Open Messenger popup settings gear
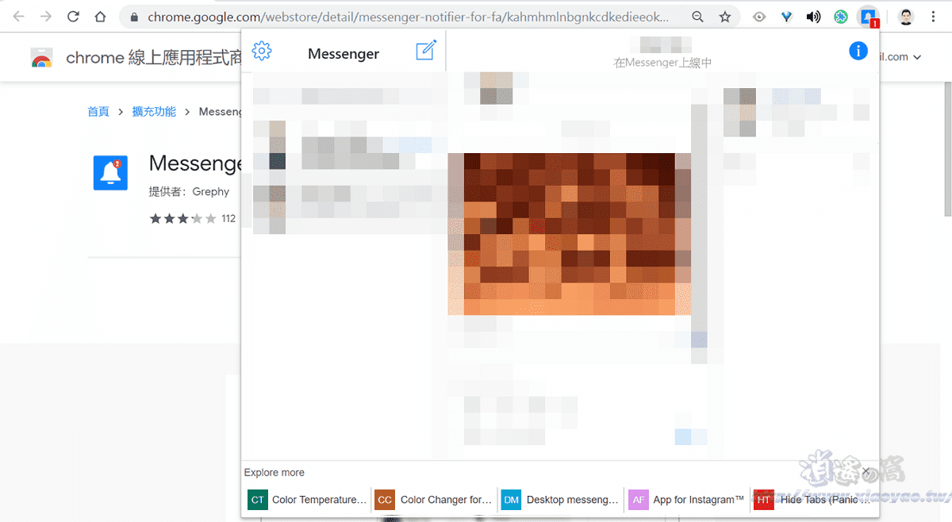Viewport: 952px width, 522px height. pos(262,52)
